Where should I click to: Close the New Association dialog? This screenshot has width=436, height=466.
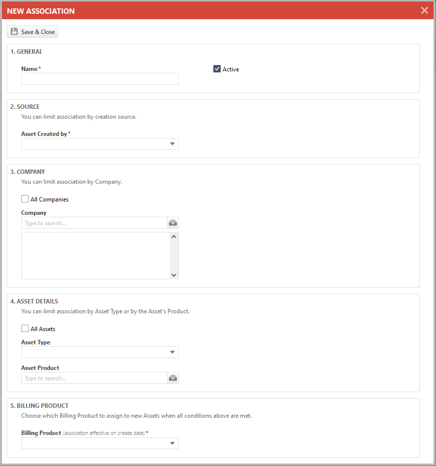pos(424,10)
